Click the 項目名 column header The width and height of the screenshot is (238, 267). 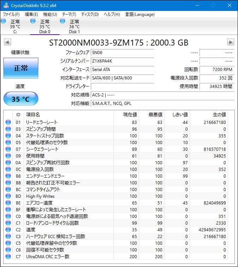(x=69, y=114)
